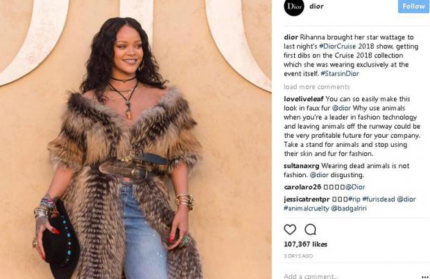Image resolution: width=430 pixels, height=279 pixels.
Task: View the 107,367 likes list
Action: point(305,244)
